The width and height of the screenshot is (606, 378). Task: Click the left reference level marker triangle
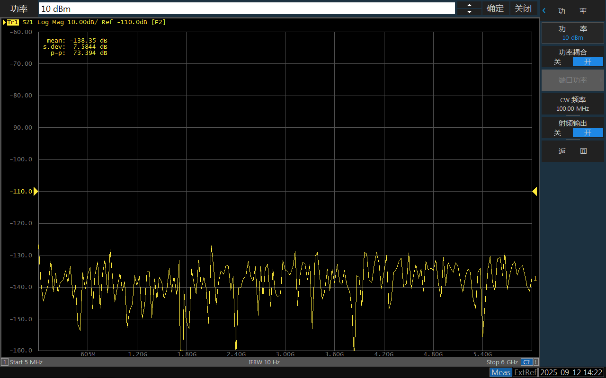36,191
